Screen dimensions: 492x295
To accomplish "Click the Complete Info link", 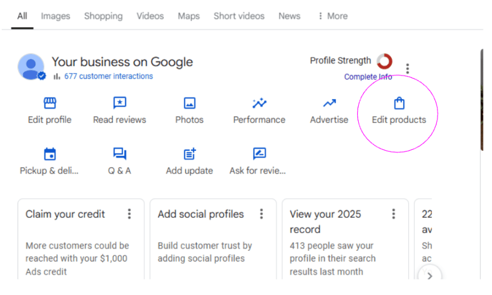I will [x=368, y=77].
